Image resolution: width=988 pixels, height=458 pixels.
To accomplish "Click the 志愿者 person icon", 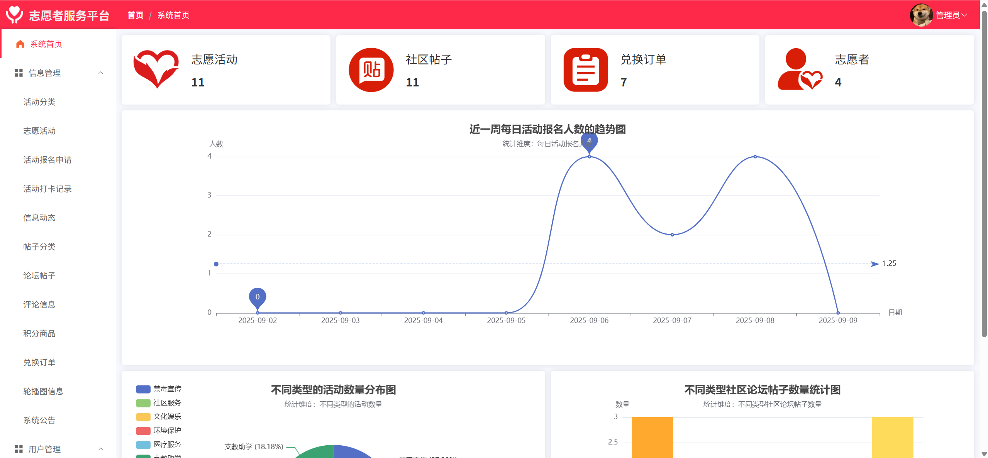I will point(800,70).
